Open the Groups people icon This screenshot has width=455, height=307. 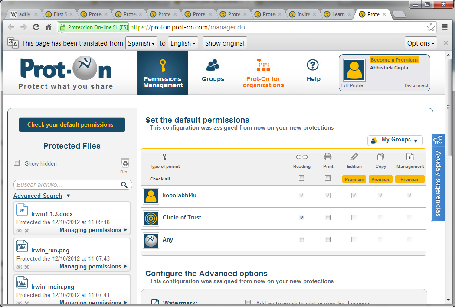pyautogui.click(x=213, y=65)
